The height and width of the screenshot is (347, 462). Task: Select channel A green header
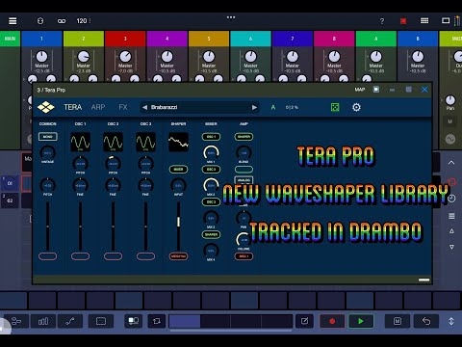(376, 39)
